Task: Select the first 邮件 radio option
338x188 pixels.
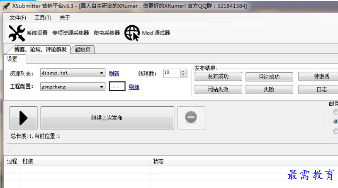Action: point(336,112)
